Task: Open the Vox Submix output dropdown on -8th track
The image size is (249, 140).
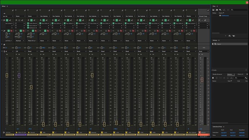Action: click(45, 16)
